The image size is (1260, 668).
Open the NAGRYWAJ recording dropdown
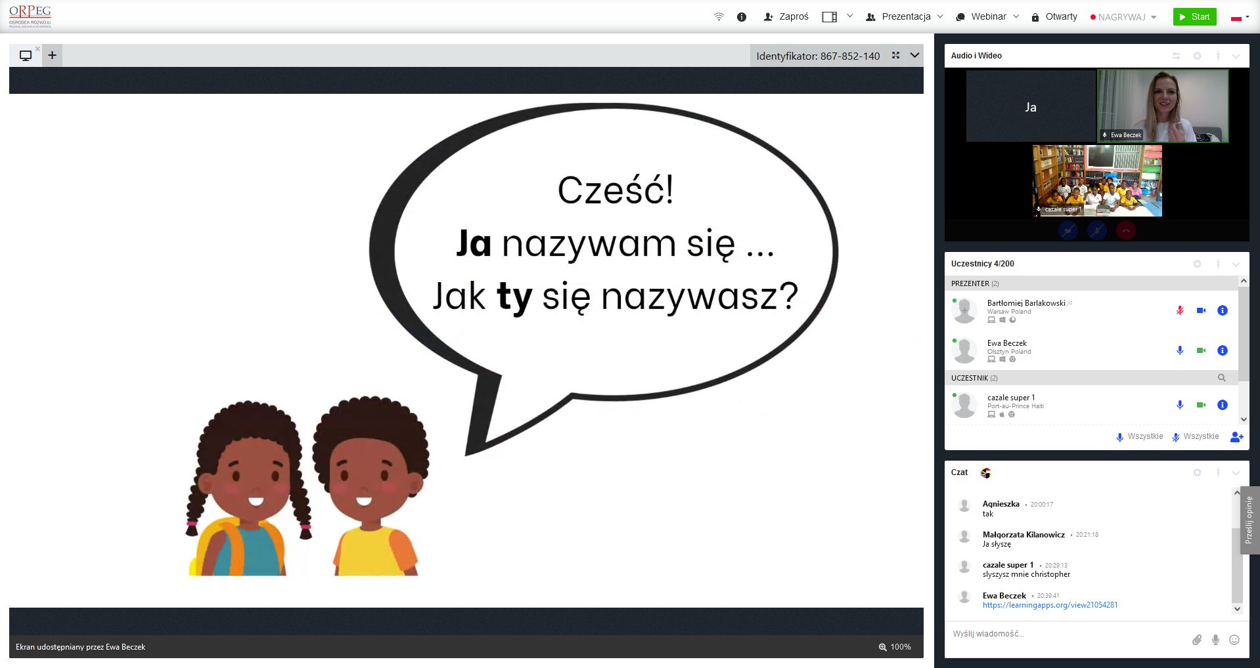point(1123,17)
